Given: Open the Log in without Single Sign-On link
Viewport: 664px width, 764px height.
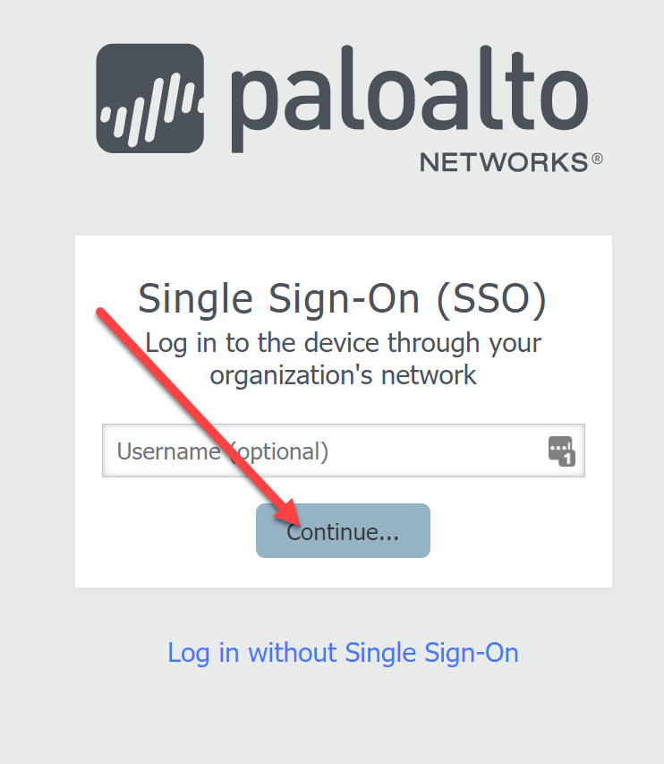Looking at the screenshot, I should pyautogui.click(x=344, y=653).
